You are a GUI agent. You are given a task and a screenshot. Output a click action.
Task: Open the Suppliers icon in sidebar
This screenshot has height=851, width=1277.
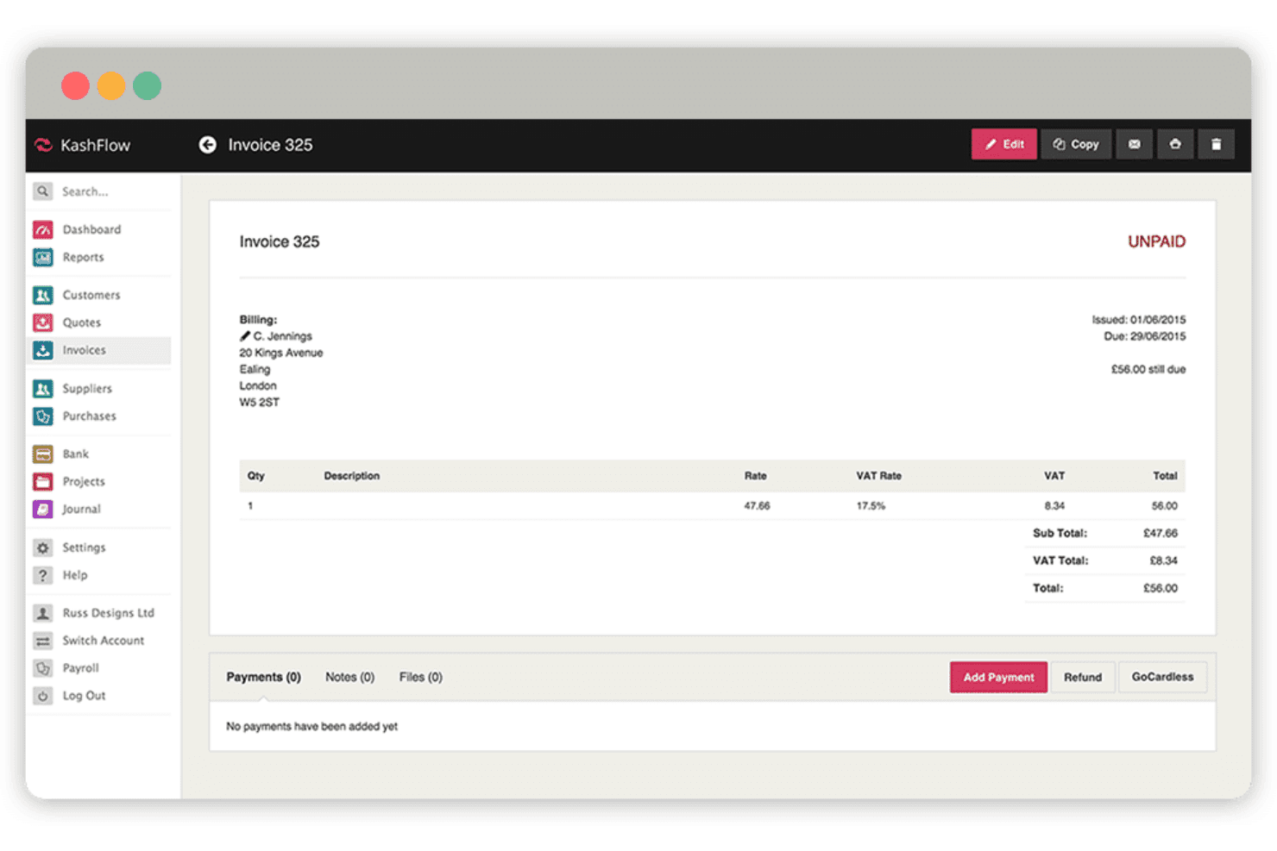(x=43, y=389)
